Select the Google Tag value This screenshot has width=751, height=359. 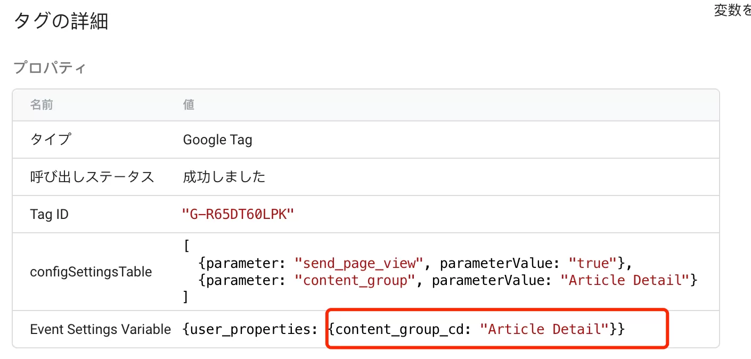click(217, 140)
